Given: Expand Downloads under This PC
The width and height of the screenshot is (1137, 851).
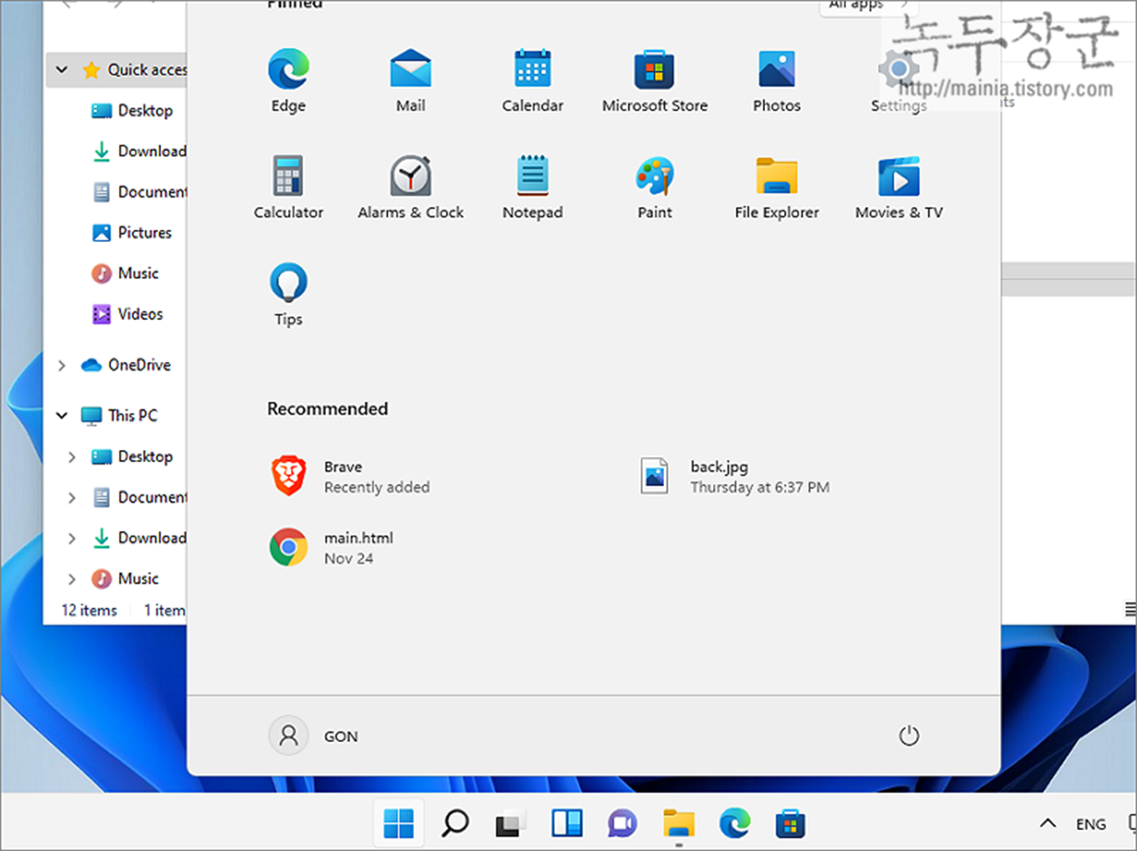Looking at the screenshot, I should [72, 538].
